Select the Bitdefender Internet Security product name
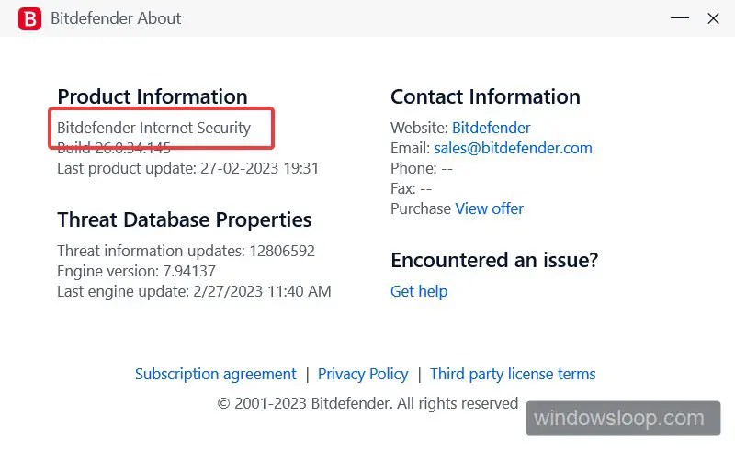 [153, 128]
